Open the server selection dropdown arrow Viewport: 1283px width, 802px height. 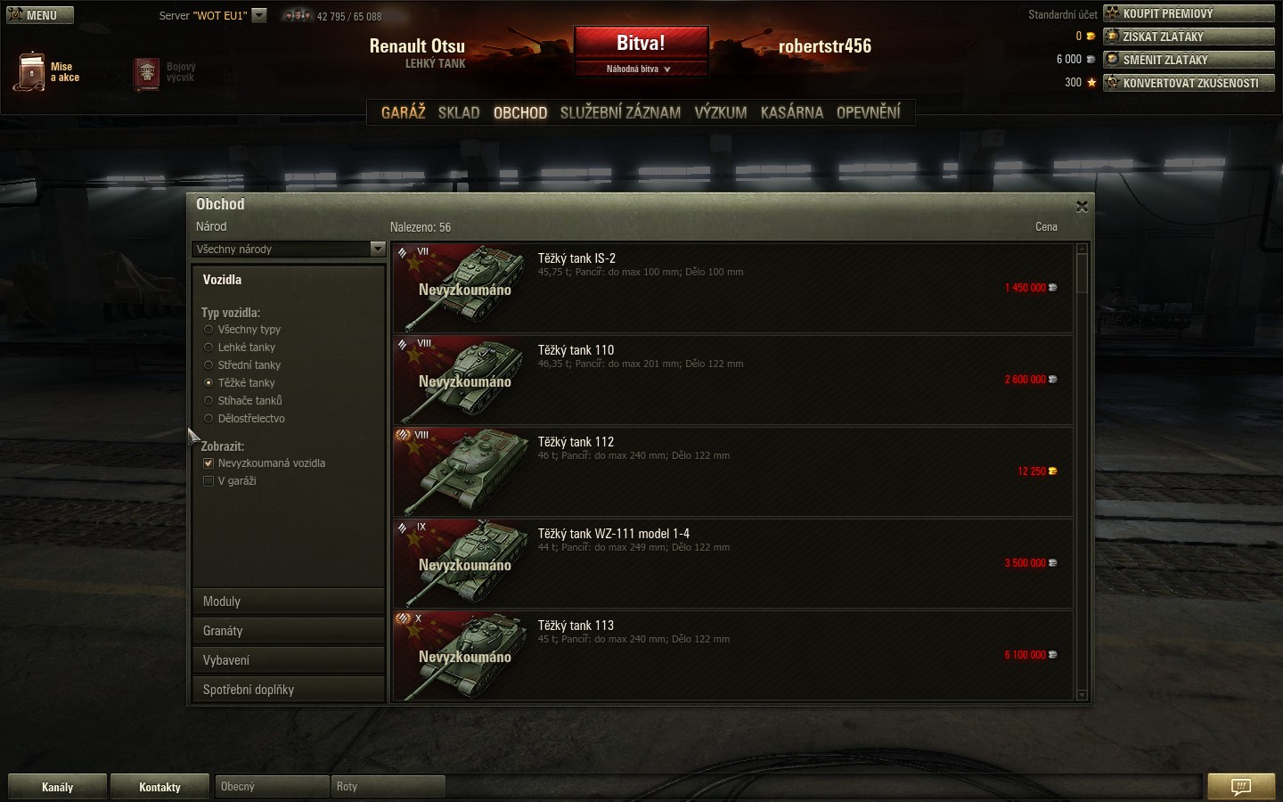point(259,15)
